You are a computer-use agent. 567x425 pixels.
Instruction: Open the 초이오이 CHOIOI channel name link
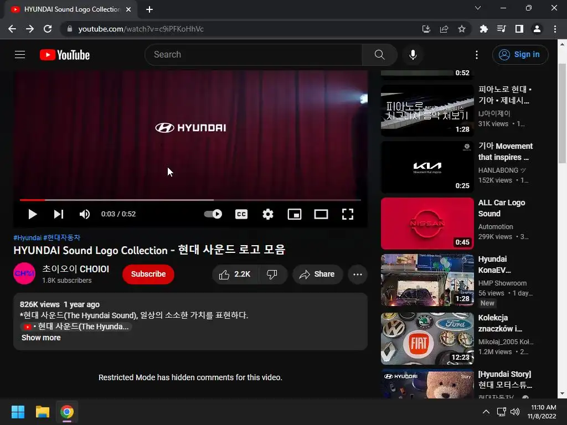75,269
